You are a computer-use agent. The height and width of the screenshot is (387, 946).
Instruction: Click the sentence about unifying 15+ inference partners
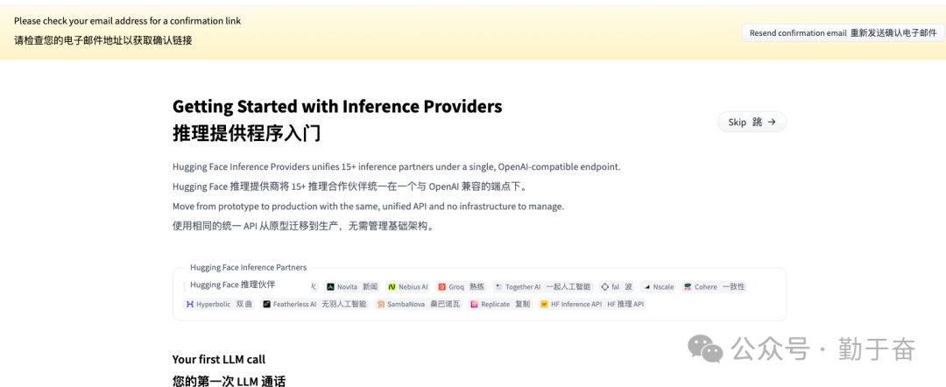point(397,166)
